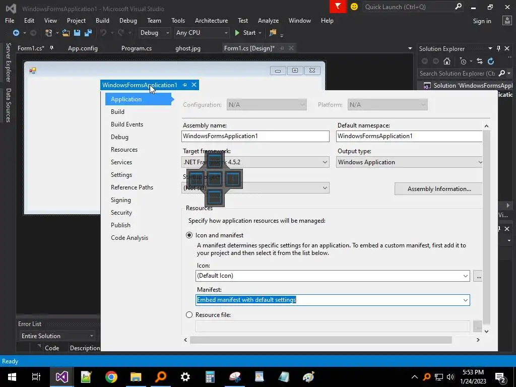
Task: Open the Icon combo box dropdown
Action: pos(465,276)
